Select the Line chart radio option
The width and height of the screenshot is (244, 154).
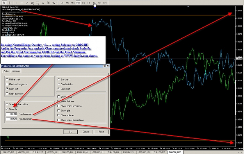click(x=59, y=89)
